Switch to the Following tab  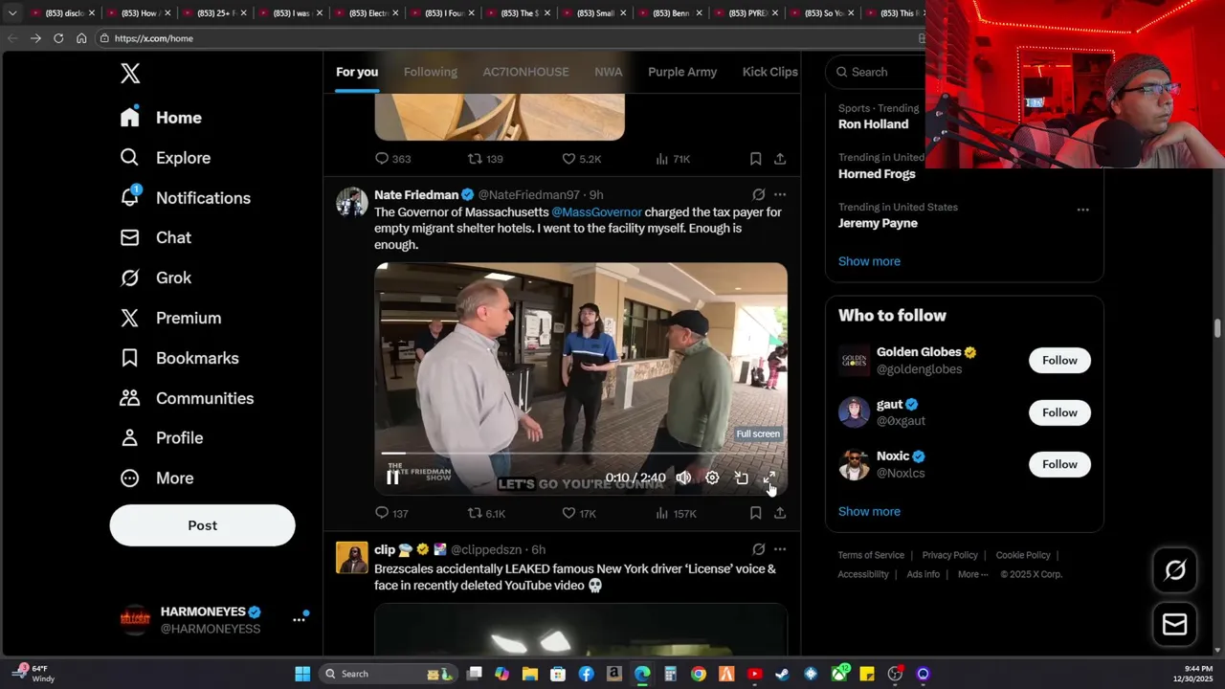(430, 72)
